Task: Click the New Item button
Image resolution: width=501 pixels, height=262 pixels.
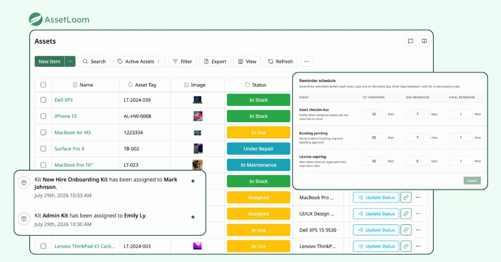Action: tap(49, 61)
